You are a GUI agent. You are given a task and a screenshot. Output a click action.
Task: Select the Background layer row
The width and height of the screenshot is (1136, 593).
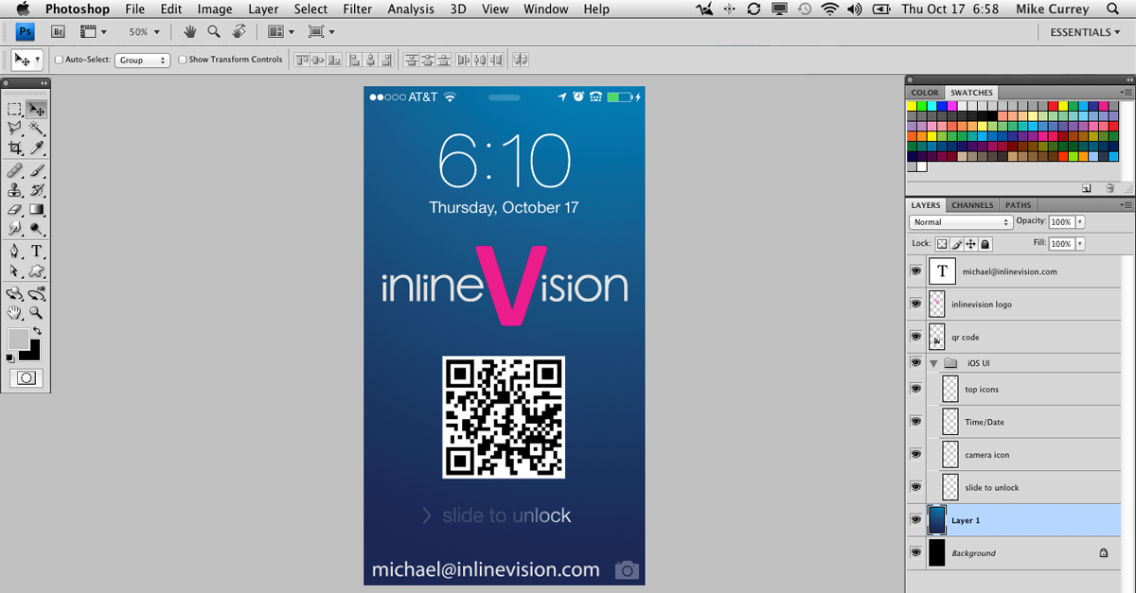click(x=1013, y=553)
